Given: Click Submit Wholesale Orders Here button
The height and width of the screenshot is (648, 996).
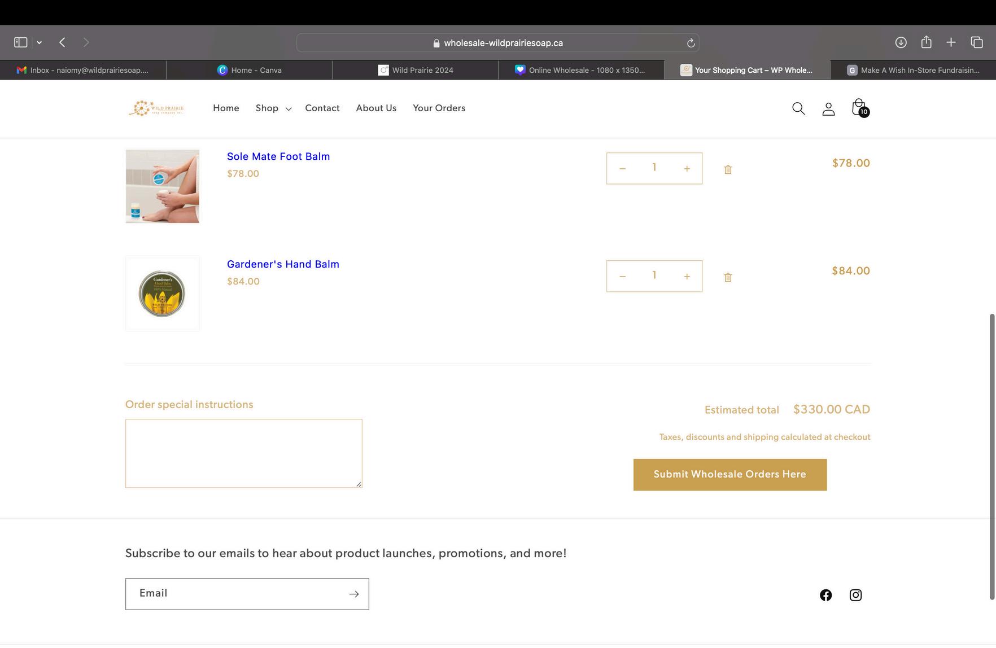Looking at the screenshot, I should (730, 475).
